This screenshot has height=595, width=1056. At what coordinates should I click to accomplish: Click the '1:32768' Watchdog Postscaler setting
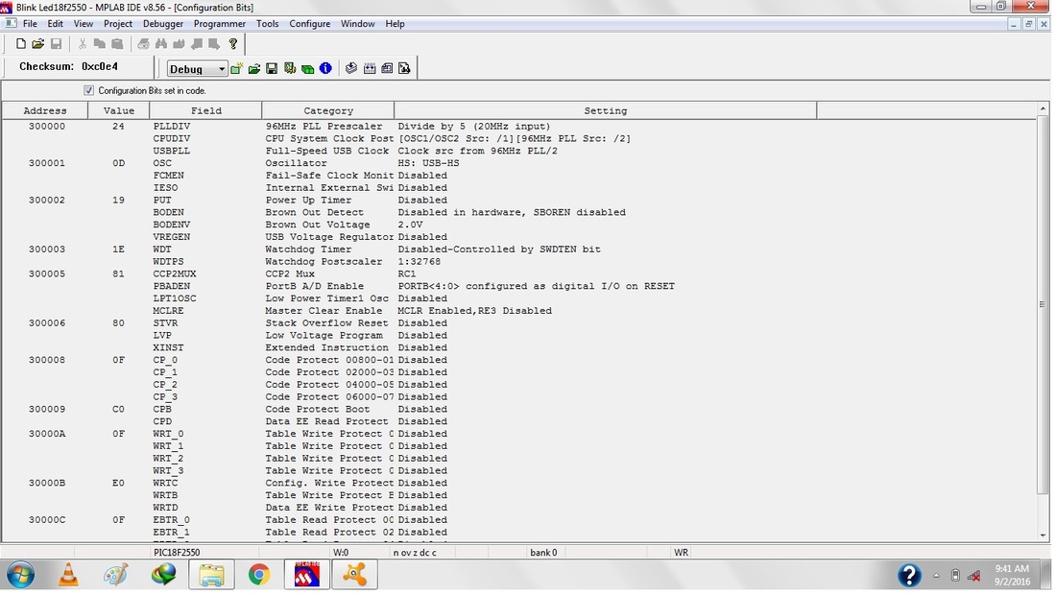click(x=419, y=262)
